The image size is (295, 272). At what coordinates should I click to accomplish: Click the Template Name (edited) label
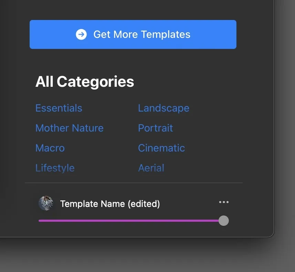tap(110, 204)
